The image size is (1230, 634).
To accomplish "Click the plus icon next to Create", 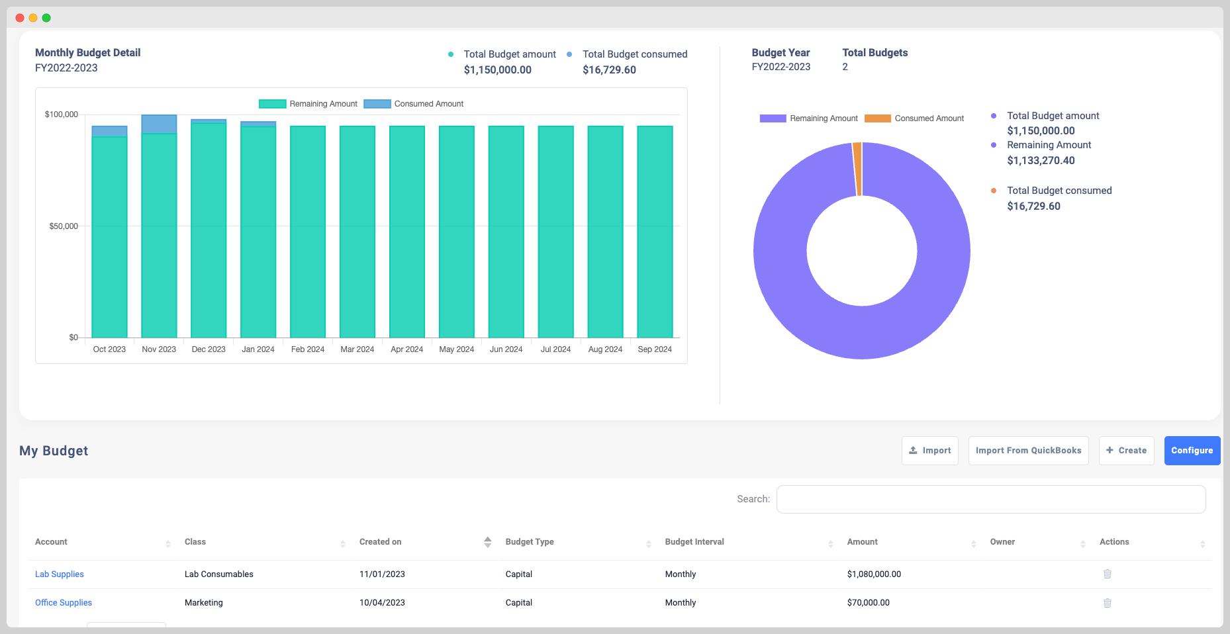I will (x=1110, y=450).
